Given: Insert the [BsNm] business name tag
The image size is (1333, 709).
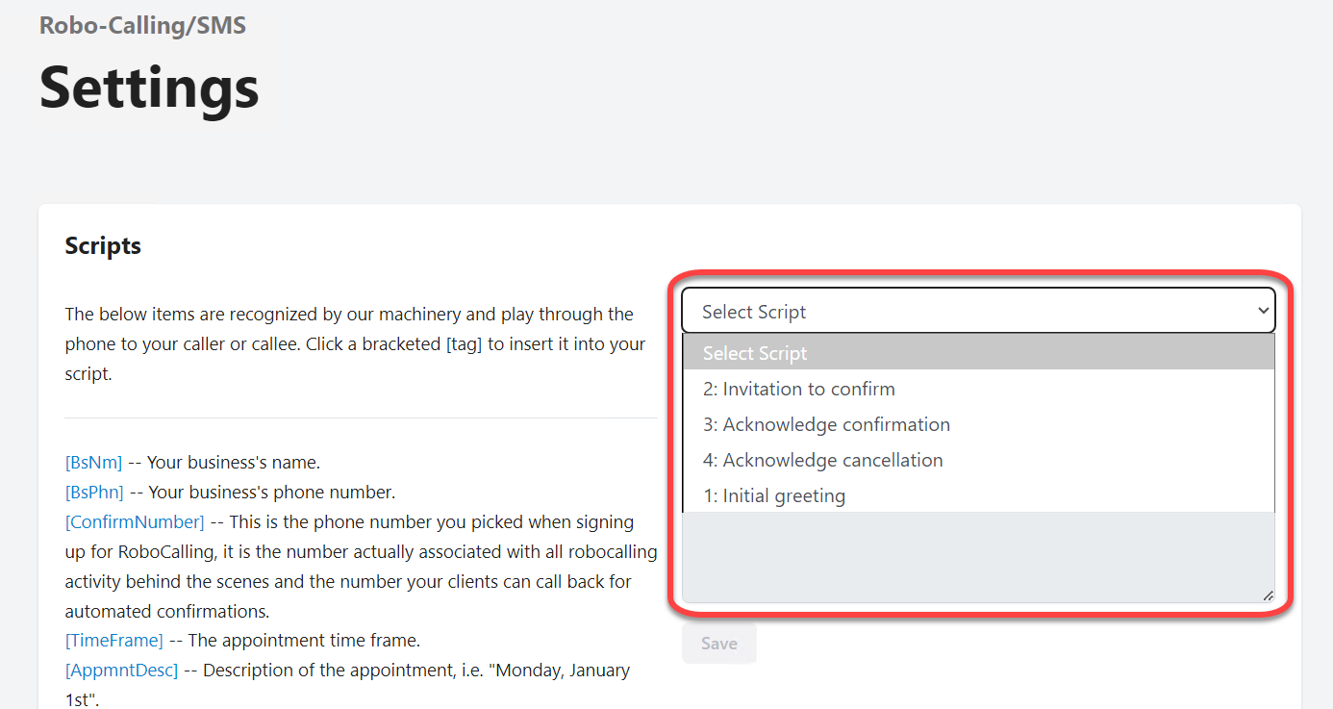Looking at the screenshot, I should (x=93, y=463).
